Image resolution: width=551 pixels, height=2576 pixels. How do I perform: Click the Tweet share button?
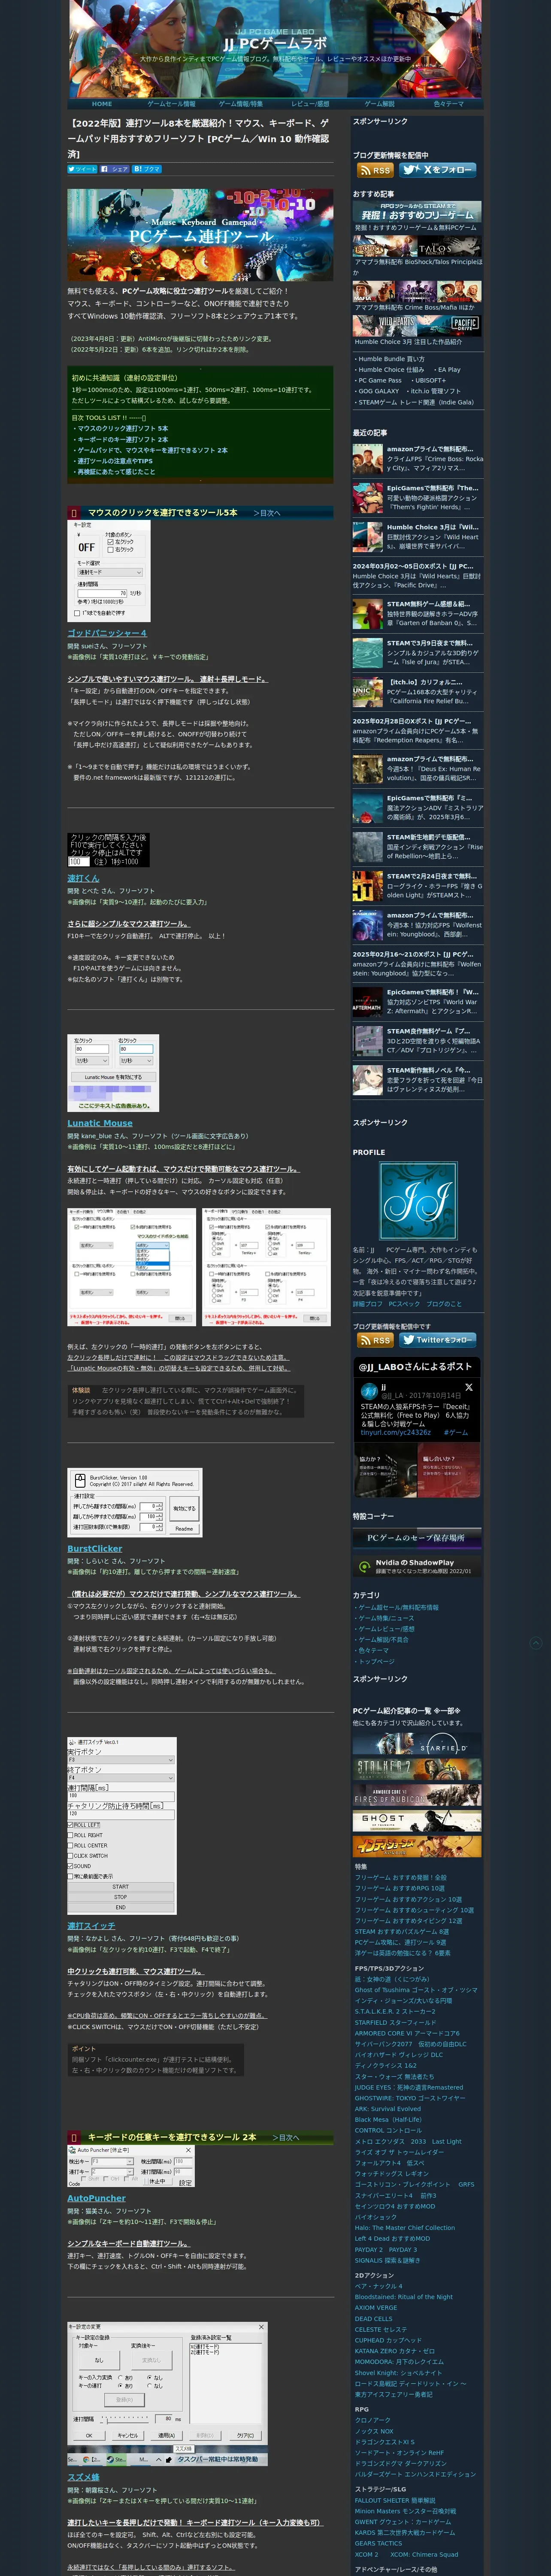pyautogui.click(x=82, y=169)
